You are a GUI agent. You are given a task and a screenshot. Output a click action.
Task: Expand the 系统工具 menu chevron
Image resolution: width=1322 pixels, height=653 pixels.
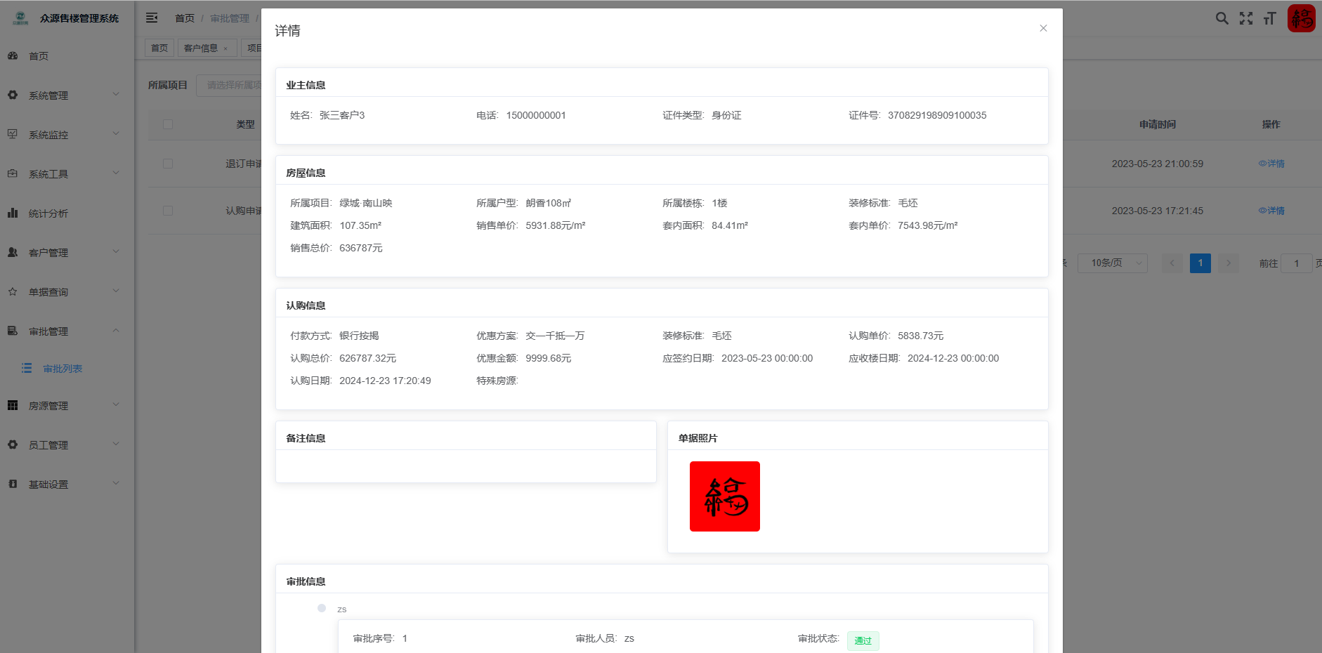click(116, 173)
